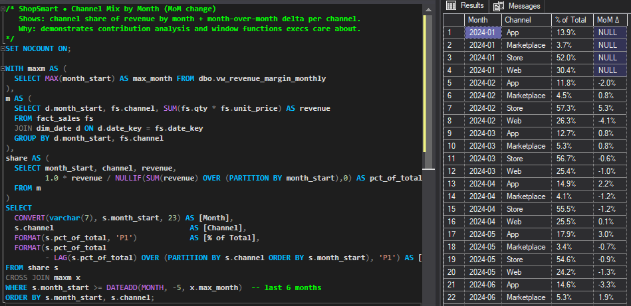Click the select-all corner cell of grid

pos(453,20)
